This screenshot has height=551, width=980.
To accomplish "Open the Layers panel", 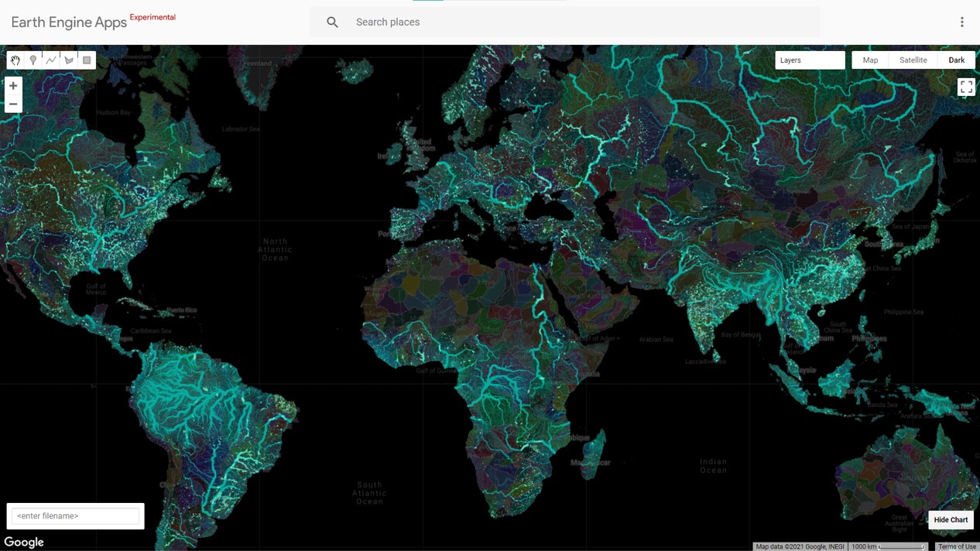I will click(790, 60).
